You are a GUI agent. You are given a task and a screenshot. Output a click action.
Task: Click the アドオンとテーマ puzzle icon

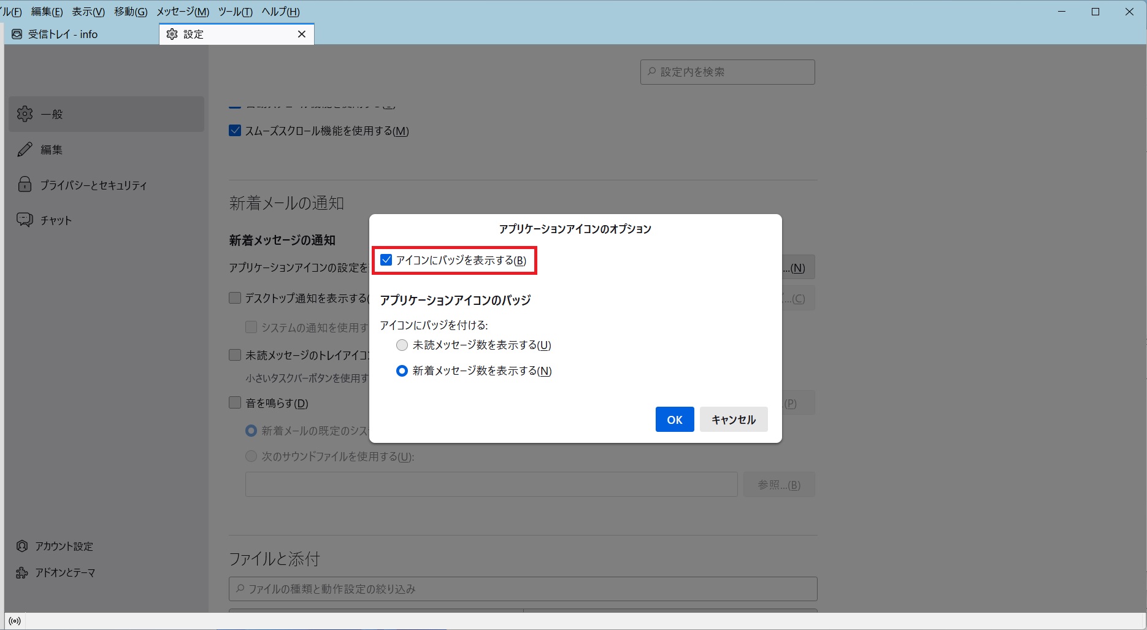point(23,572)
